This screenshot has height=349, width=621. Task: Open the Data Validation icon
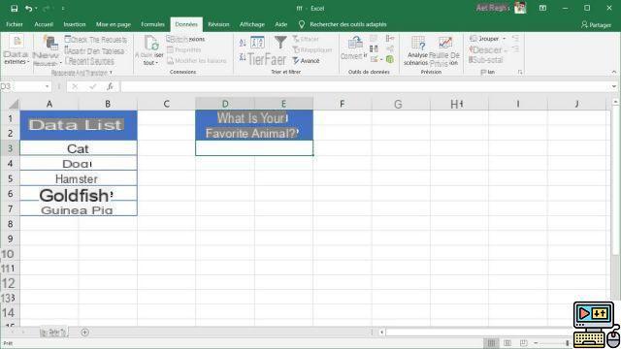pyautogui.click(x=374, y=60)
